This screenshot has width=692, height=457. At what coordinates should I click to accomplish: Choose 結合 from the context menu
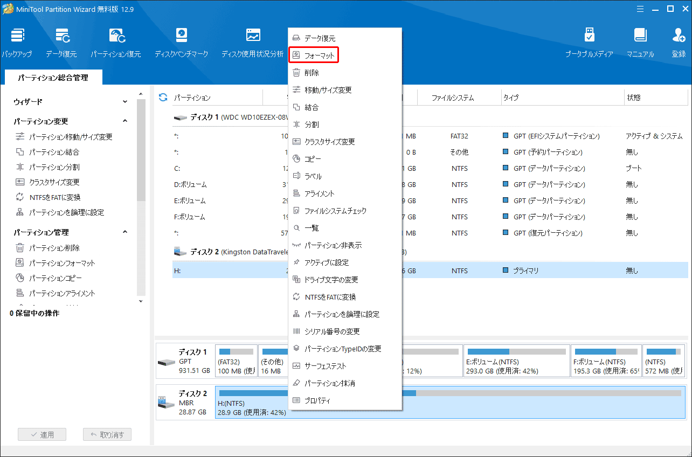click(345, 107)
